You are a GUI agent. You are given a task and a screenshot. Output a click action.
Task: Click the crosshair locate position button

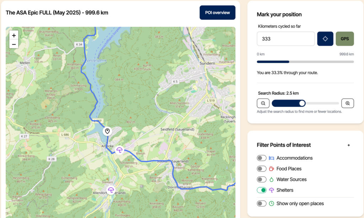click(325, 39)
